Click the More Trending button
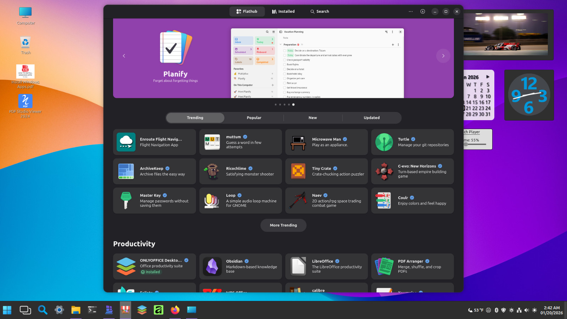This screenshot has height=319, width=567. (x=283, y=225)
